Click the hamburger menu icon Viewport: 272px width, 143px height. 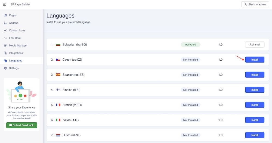(4, 4)
